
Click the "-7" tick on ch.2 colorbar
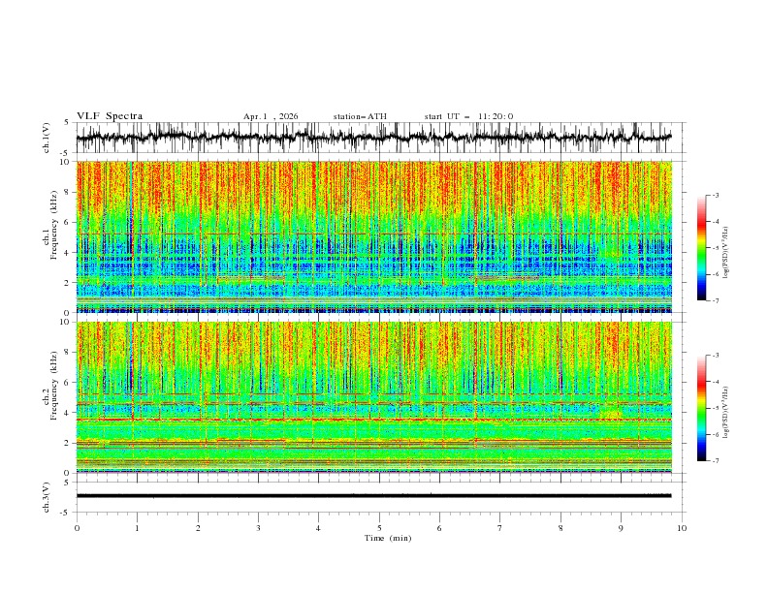[715, 461]
